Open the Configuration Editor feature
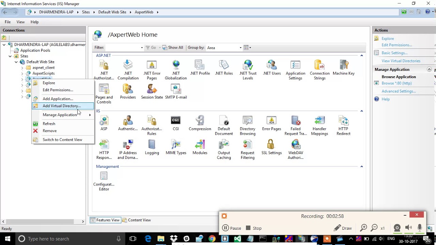The image size is (436, 245). (x=104, y=181)
